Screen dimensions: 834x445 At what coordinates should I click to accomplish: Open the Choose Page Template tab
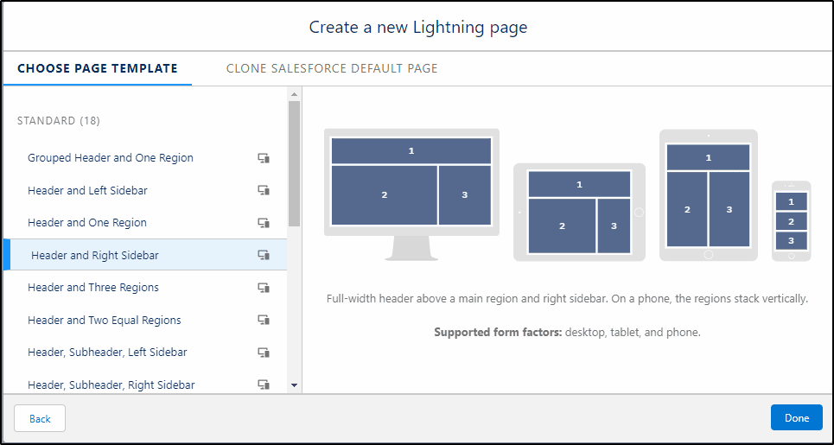click(x=98, y=68)
